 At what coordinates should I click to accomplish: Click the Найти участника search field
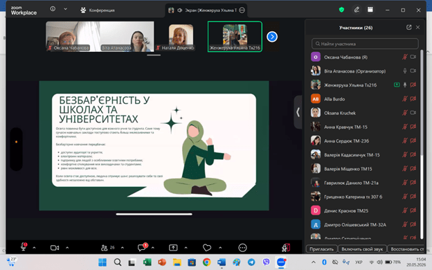coord(365,44)
